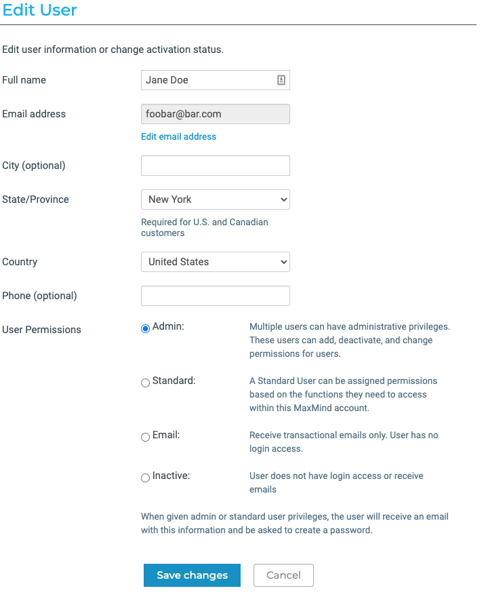Click the Edit email address link

tap(178, 136)
